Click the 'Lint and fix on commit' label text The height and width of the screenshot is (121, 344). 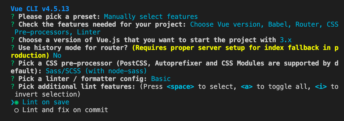click(65, 110)
